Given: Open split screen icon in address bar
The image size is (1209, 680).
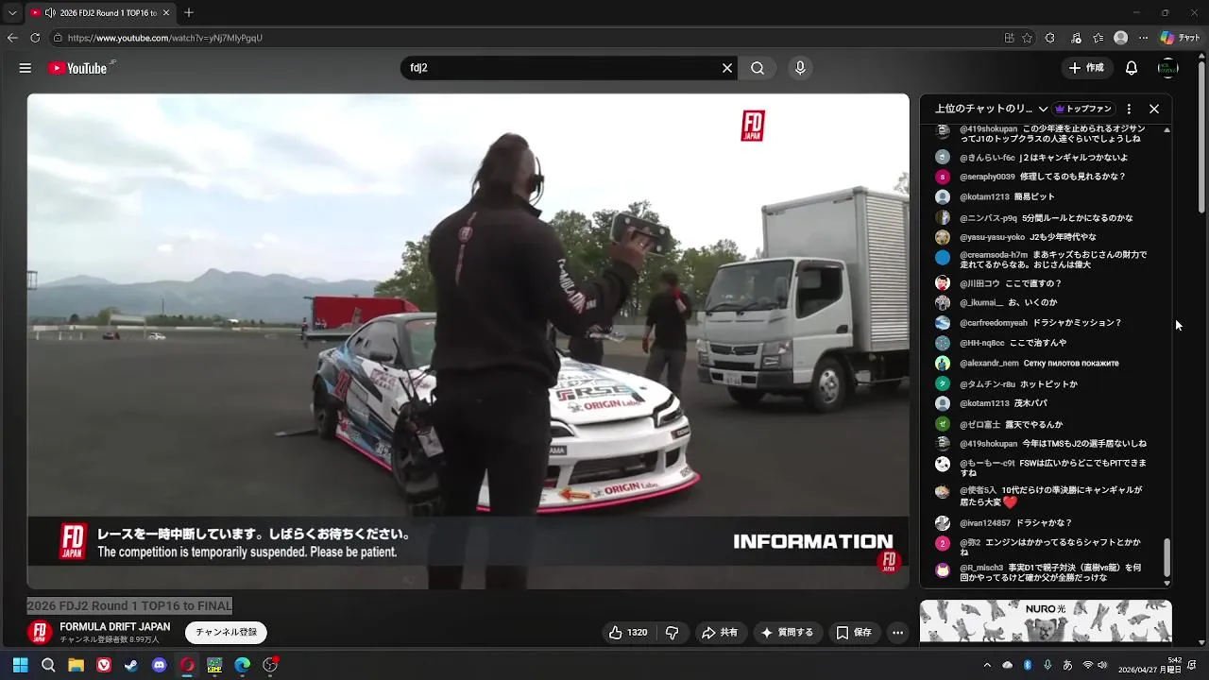Looking at the screenshot, I should [x=1009, y=38].
